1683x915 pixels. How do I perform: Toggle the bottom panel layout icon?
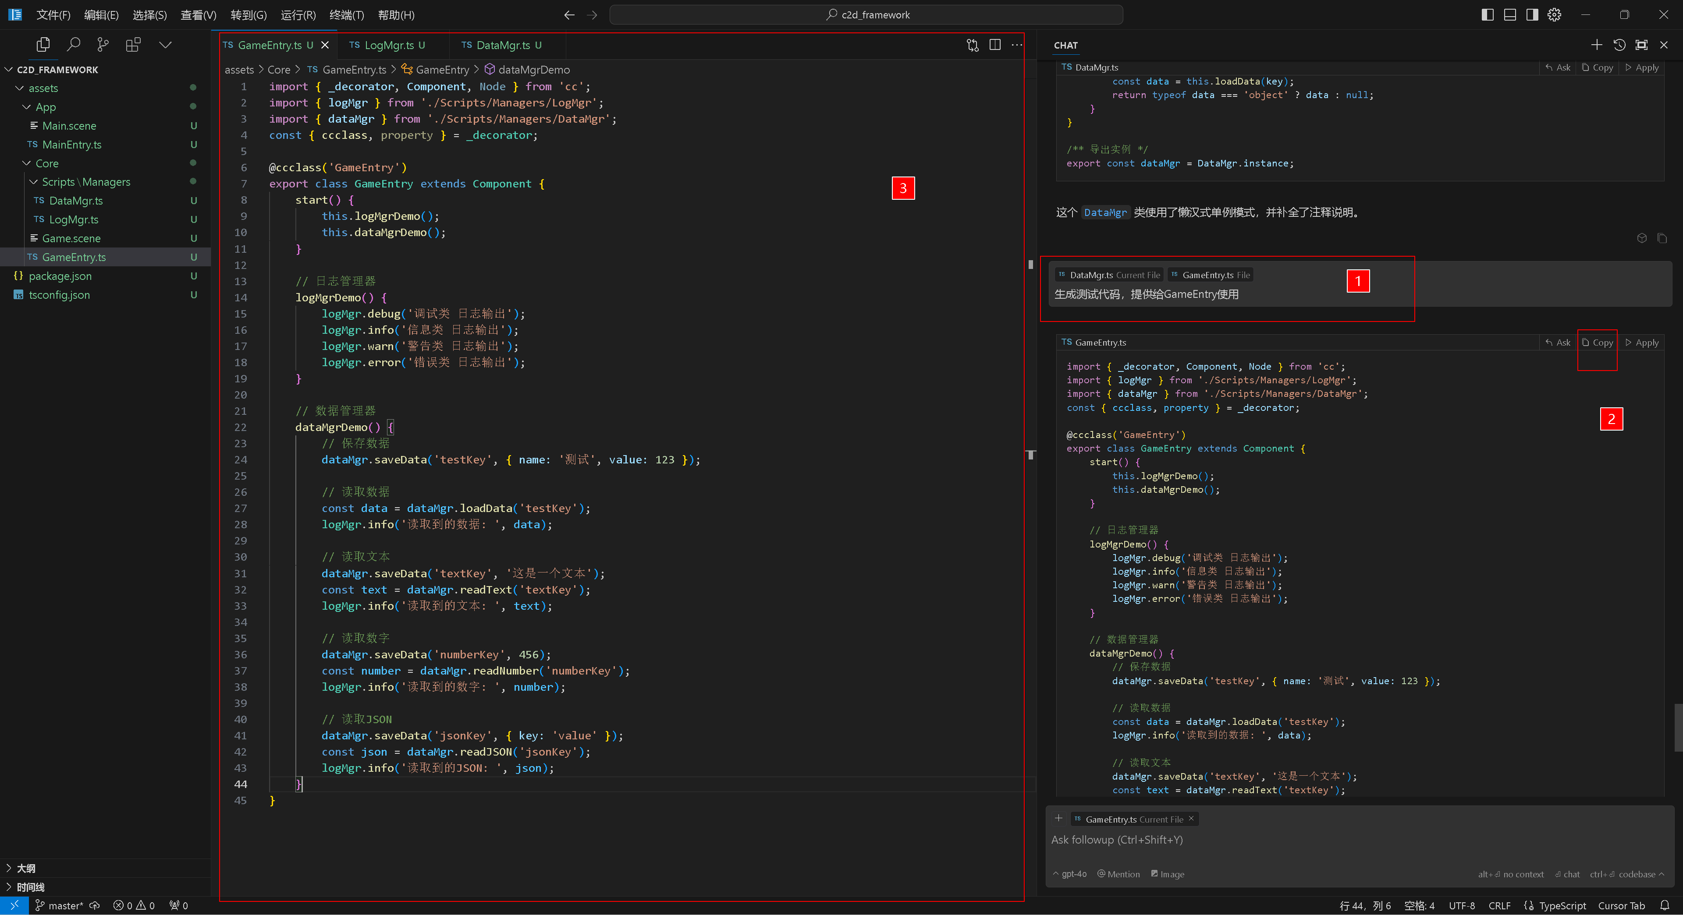1509,14
